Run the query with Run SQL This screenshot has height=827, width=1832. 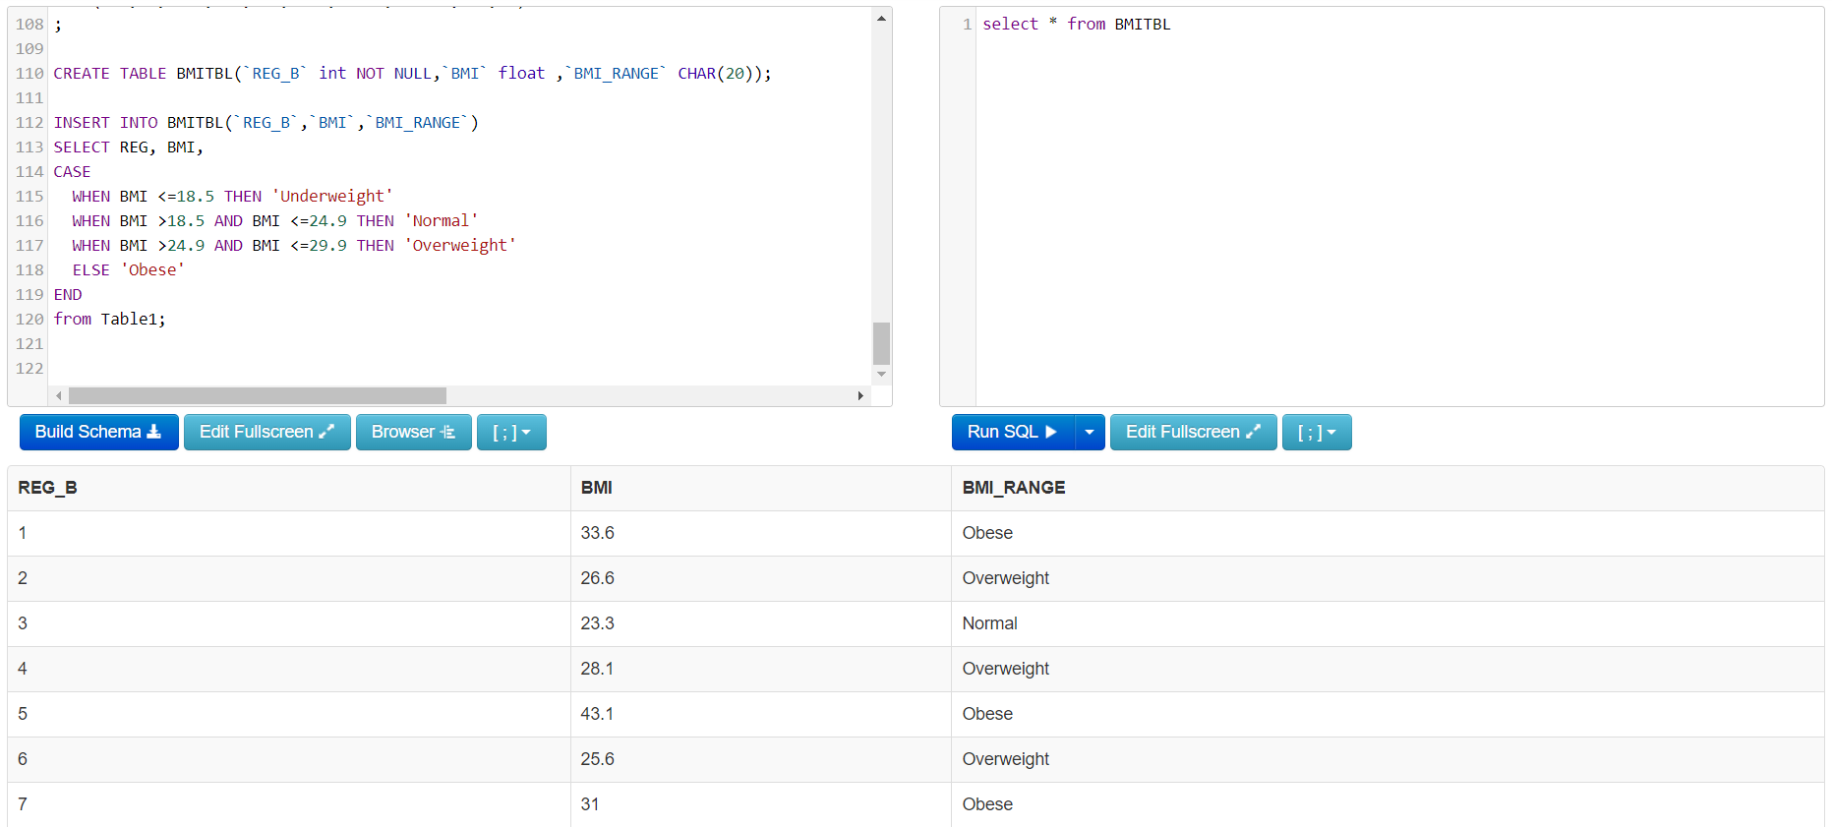tap(1013, 432)
